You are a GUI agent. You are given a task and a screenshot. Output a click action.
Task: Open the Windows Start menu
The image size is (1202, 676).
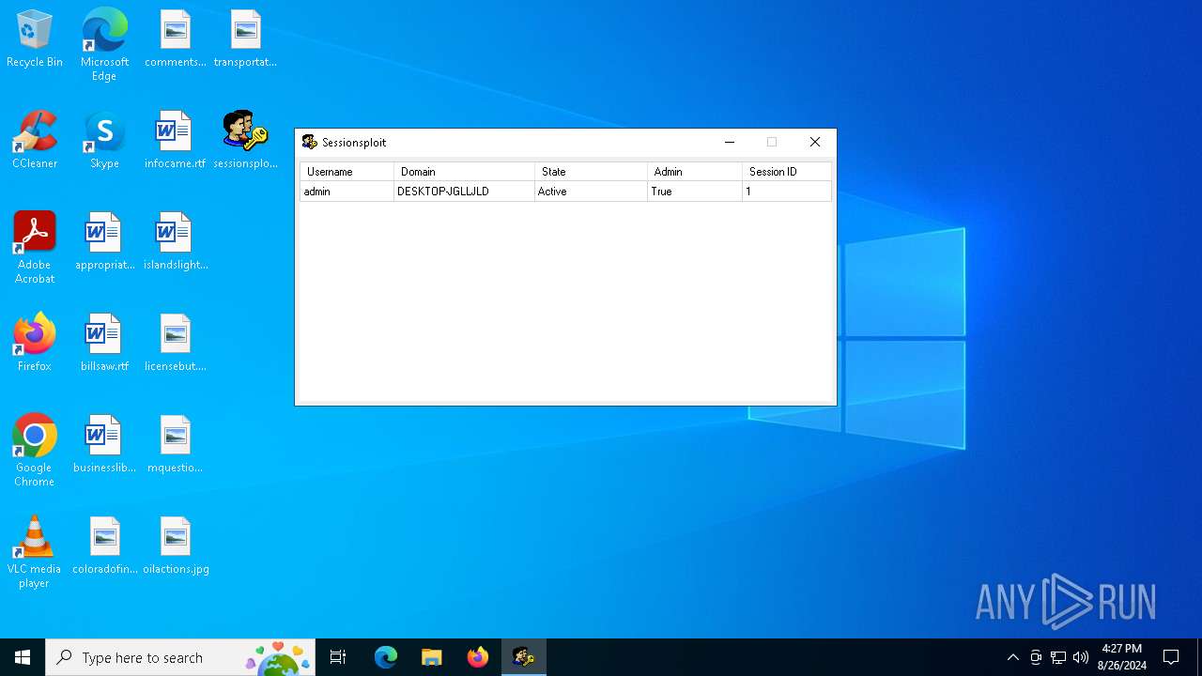[x=23, y=657]
